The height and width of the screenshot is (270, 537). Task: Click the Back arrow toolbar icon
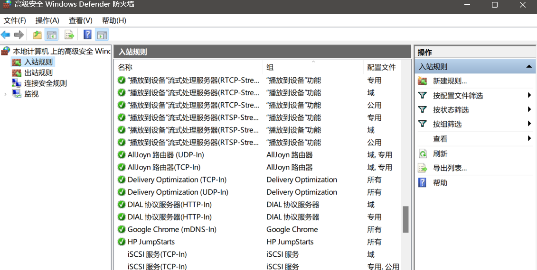(6, 35)
